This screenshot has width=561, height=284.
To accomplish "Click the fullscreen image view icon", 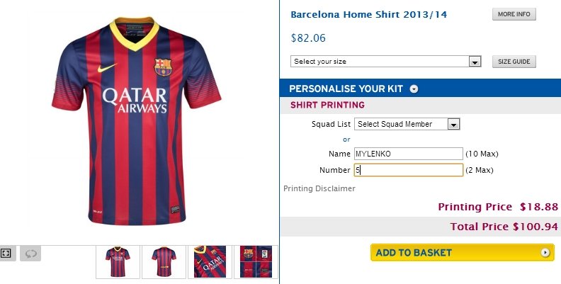I will click(7, 253).
